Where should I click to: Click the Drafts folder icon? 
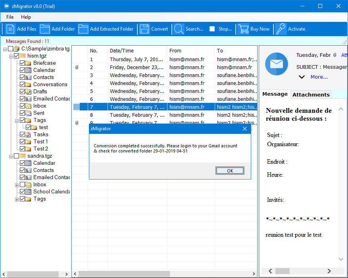tap(28, 91)
